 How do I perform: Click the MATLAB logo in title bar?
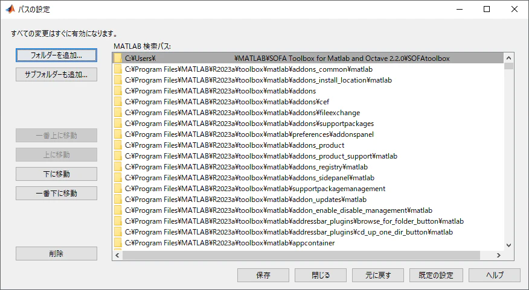tap(10, 9)
